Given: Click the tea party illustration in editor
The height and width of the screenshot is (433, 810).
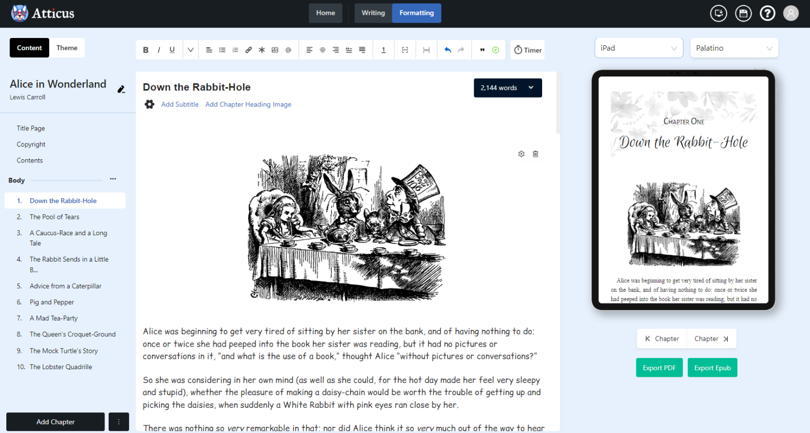Looking at the screenshot, I should [x=347, y=227].
